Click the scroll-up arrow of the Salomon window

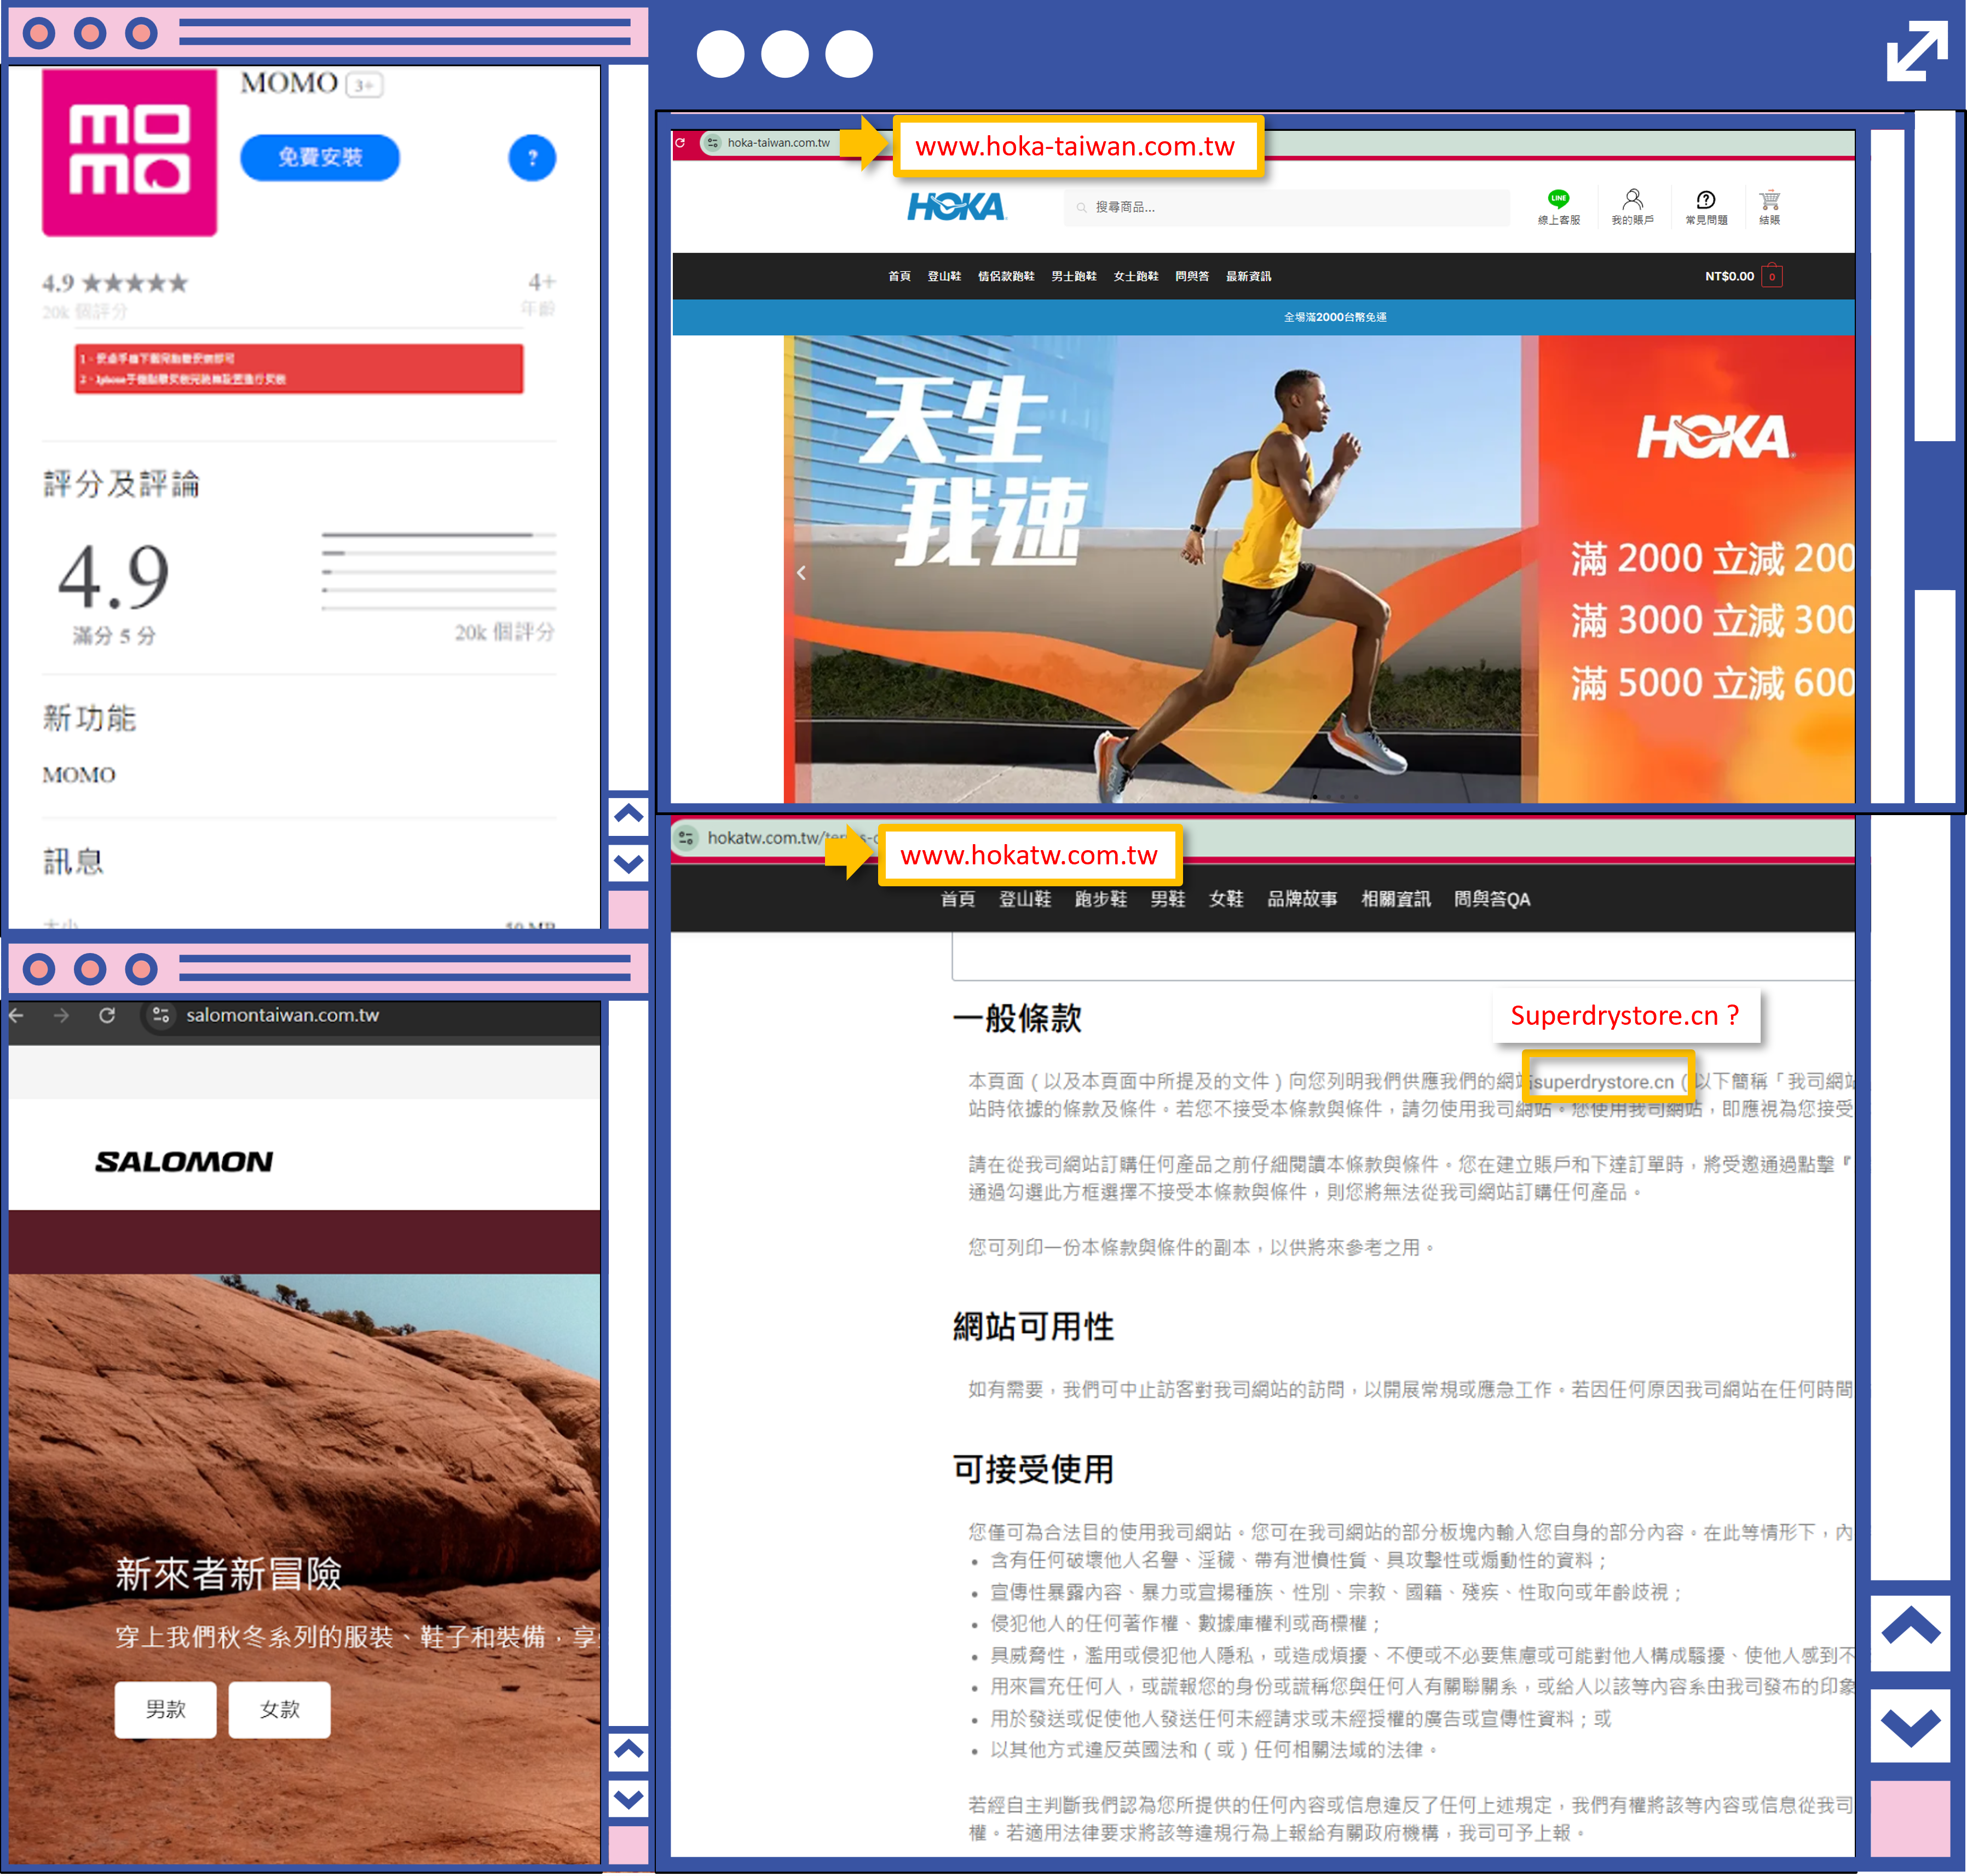coord(628,1750)
